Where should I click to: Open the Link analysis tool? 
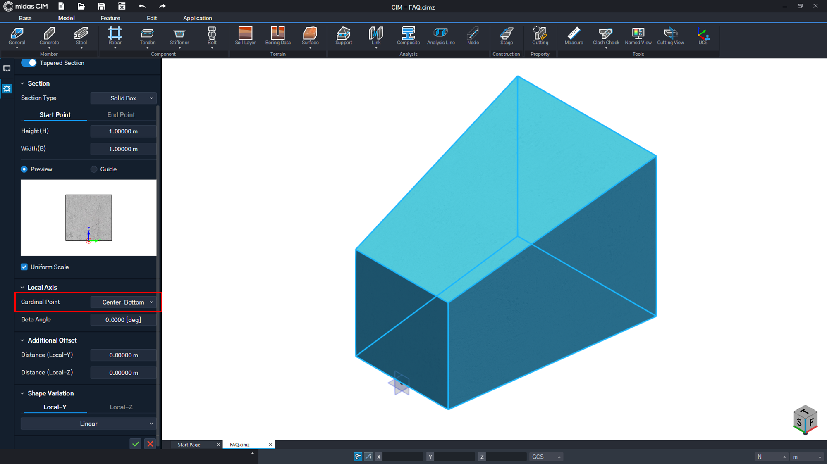(376, 36)
